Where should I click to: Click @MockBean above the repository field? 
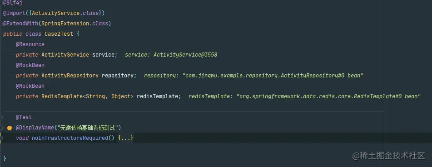click(30, 65)
